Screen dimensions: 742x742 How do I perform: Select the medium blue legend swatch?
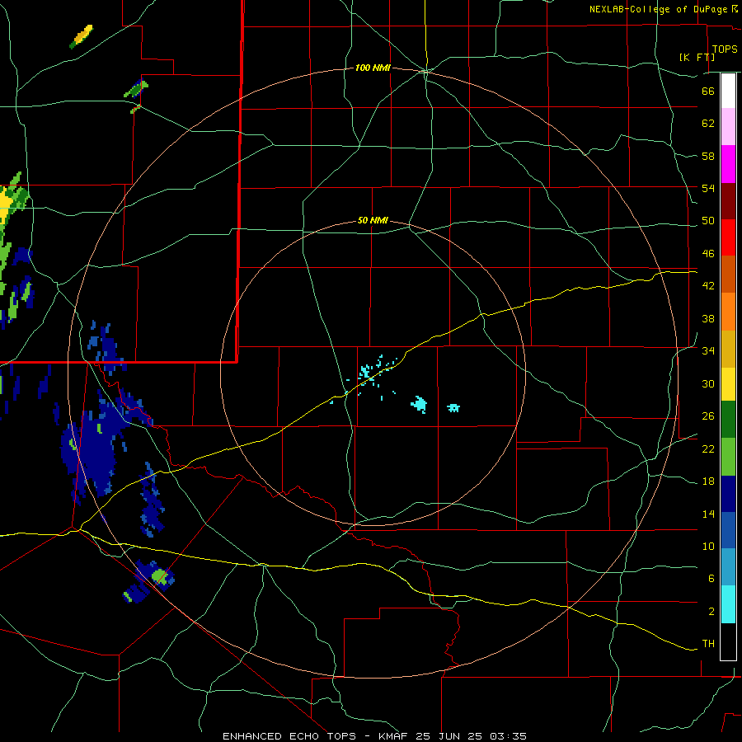(728, 530)
